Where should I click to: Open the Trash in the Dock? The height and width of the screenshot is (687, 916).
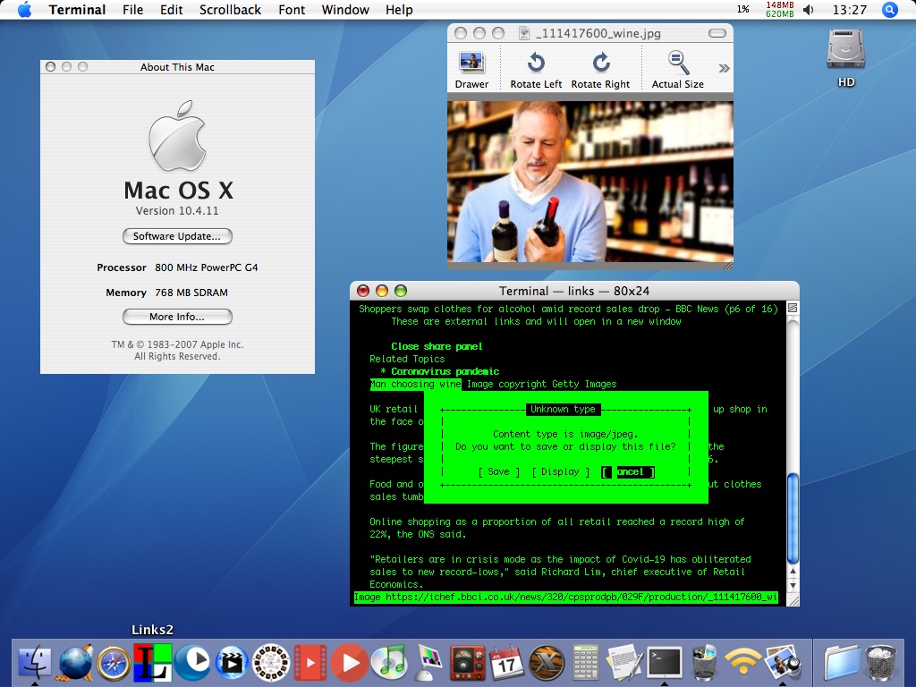880,663
